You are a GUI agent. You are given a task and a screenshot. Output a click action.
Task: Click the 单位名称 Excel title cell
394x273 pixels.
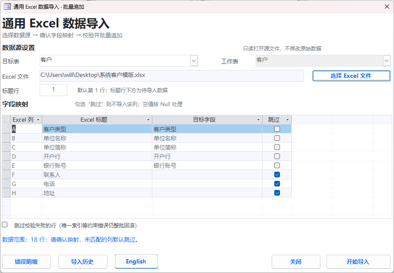[x=97, y=138]
